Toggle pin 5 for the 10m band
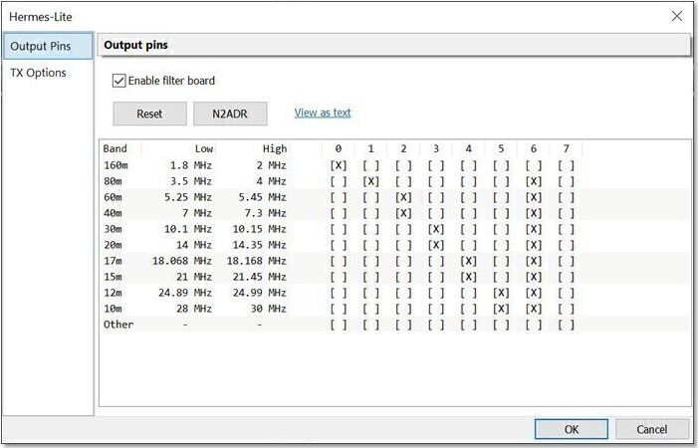Viewport: 698px width, 448px height. [x=501, y=309]
